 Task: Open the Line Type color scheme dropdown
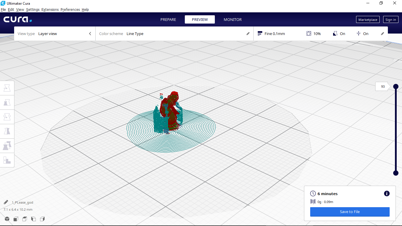[135, 34]
